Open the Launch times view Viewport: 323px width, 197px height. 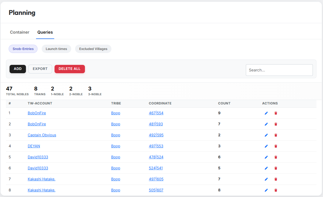56,49
